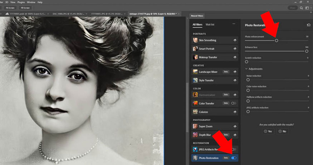Image resolution: width=313 pixels, height=165 pixels.
Task: Download the Makeup Transfer filter from cloud
Action: [x=235, y=57]
